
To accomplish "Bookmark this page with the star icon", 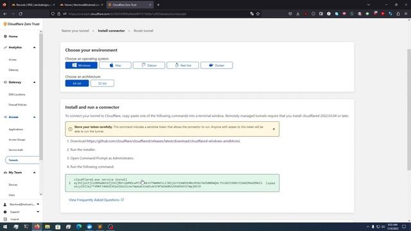I will 258,14.
